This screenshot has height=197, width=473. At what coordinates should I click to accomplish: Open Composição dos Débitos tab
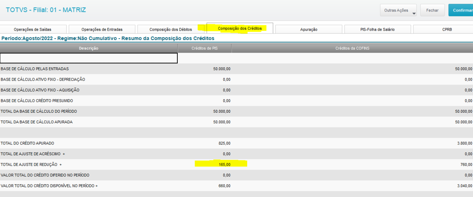click(171, 30)
